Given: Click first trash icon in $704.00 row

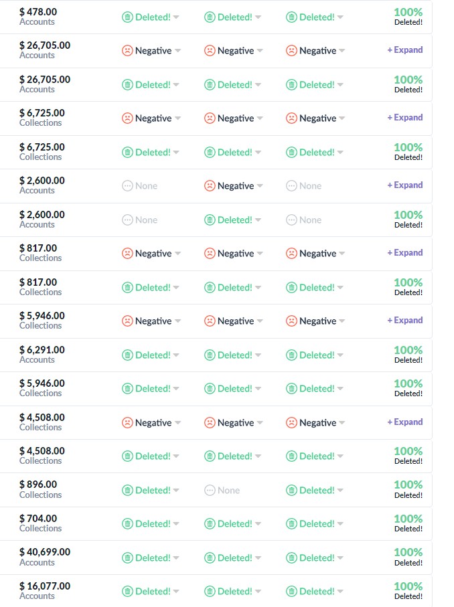Looking at the screenshot, I should 127,524.
